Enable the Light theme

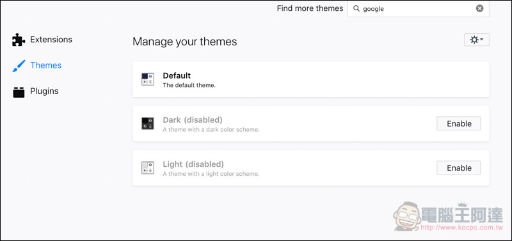coord(459,168)
